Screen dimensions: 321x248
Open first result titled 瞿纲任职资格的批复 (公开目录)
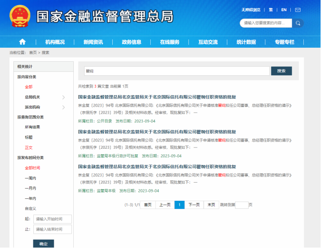point(157,97)
